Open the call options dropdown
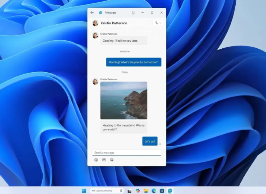Viewport: 266px width, 194px height. (x=158, y=23)
